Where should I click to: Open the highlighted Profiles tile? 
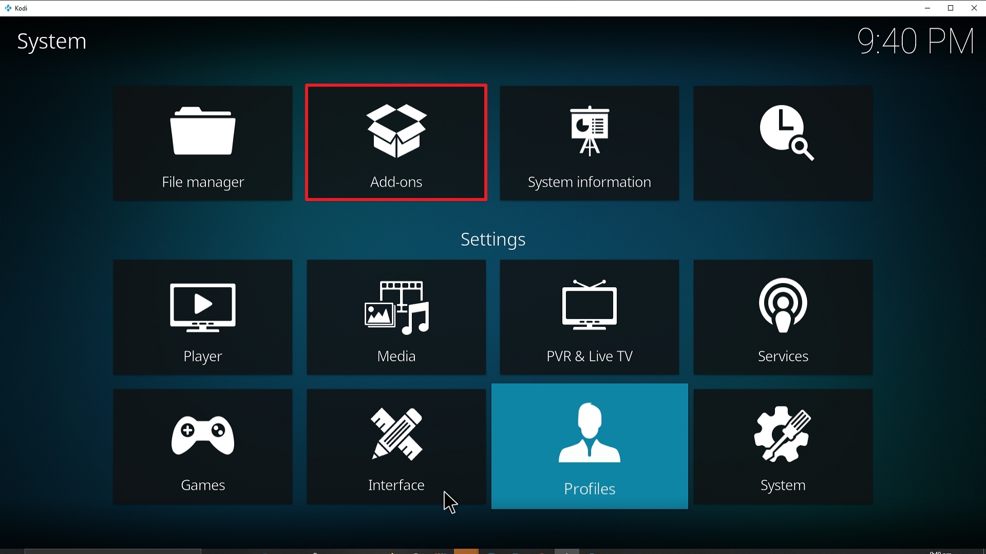590,446
